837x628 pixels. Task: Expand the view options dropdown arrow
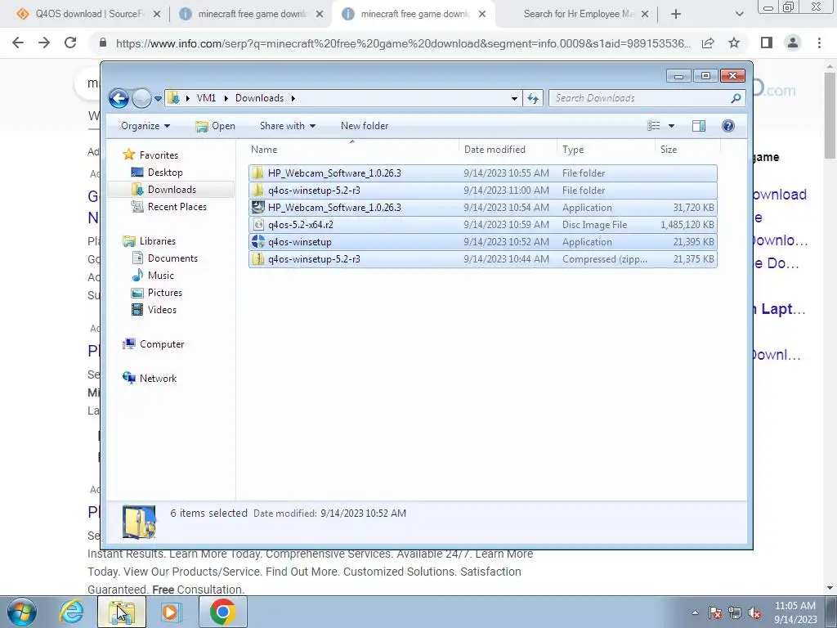pyautogui.click(x=672, y=126)
